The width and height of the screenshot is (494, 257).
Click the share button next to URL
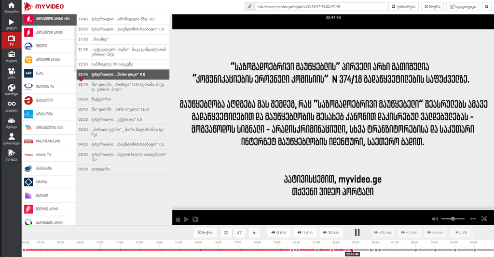(404, 6)
